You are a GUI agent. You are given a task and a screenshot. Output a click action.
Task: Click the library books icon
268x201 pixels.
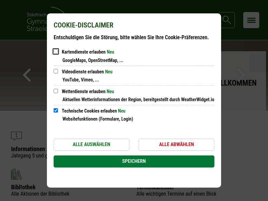coord(16,174)
